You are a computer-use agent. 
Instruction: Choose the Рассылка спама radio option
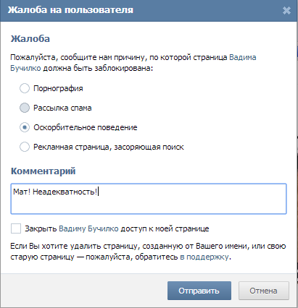point(25,108)
